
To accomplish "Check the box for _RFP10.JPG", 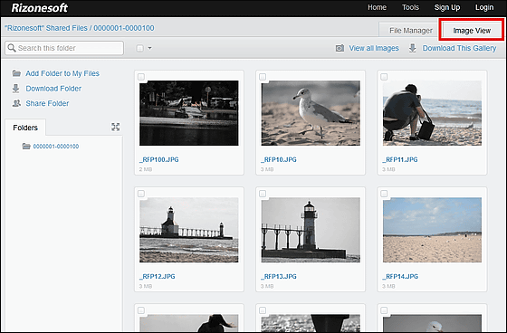I will pos(263,77).
